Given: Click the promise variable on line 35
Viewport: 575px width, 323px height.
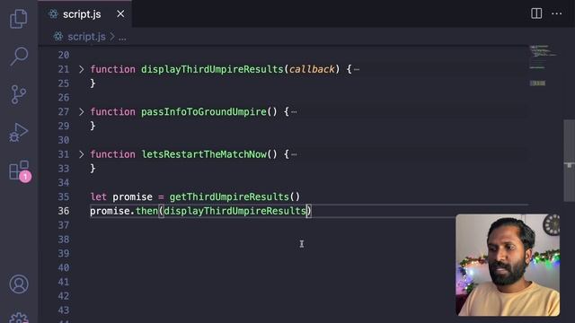Looking at the screenshot, I should pos(132,197).
